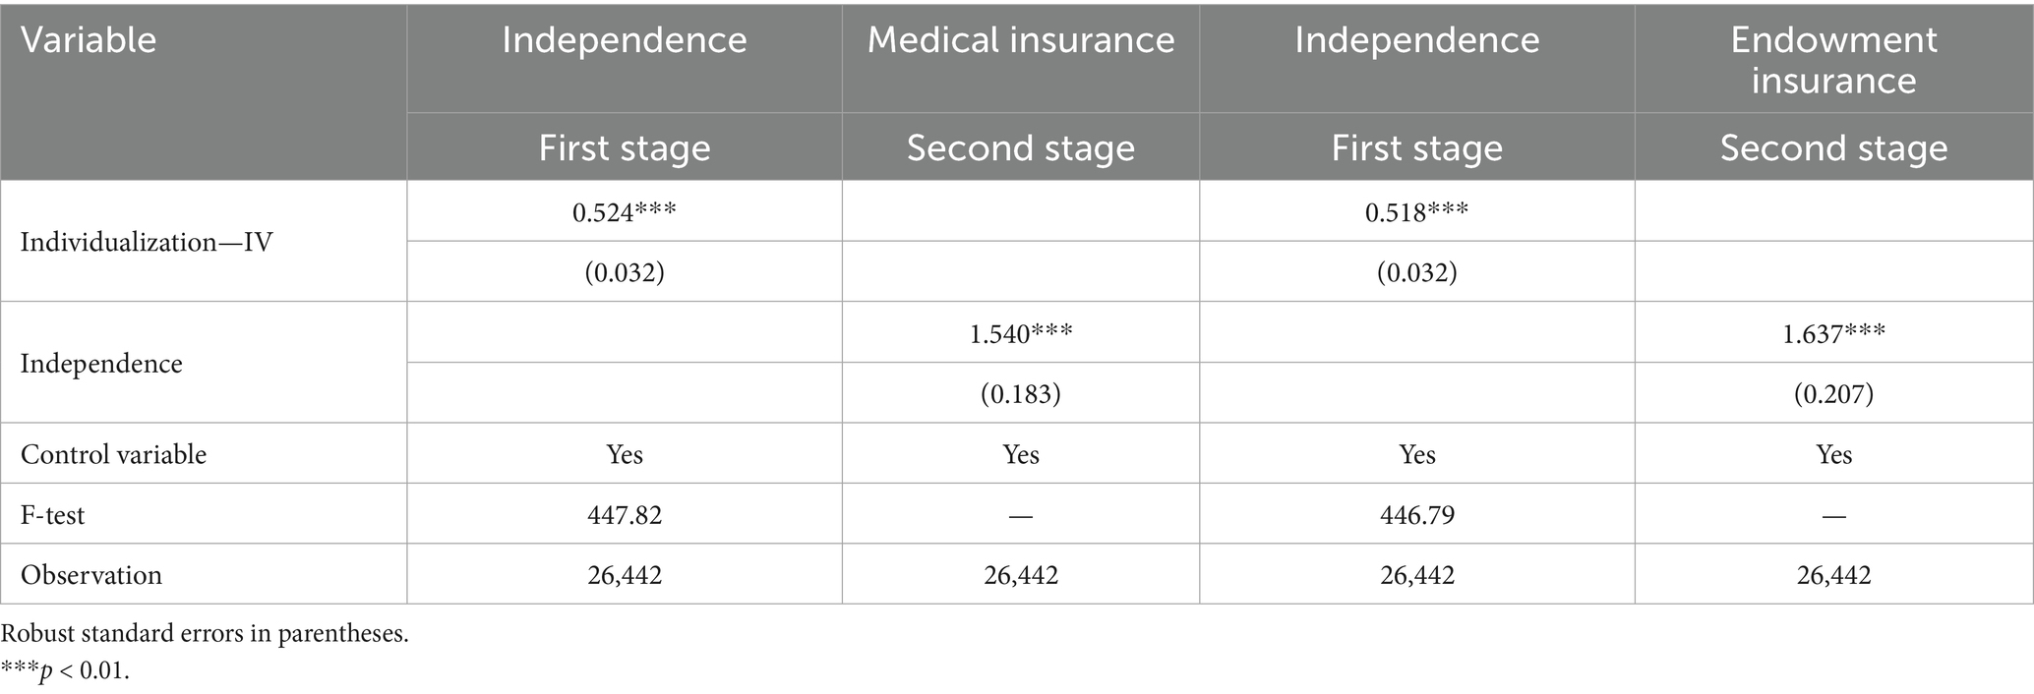Select the Medical insurance column header
The image size is (2034, 694).
pyautogui.click(x=1021, y=40)
